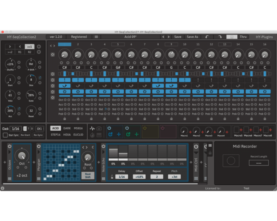Toggle the power button on step 16

(x=264, y=91)
